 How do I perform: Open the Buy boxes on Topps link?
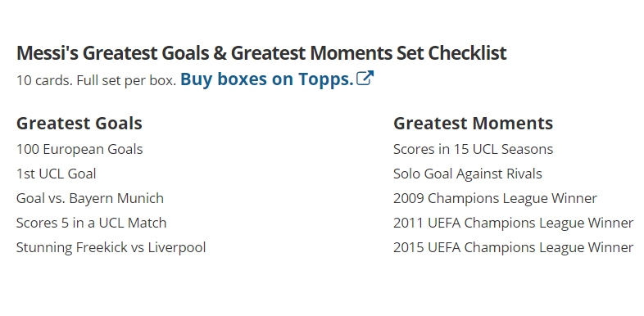[277, 79]
